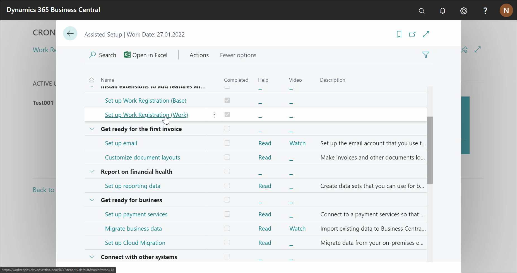
Task: Bookmark the Assisted Setup page
Action: tap(399, 34)
